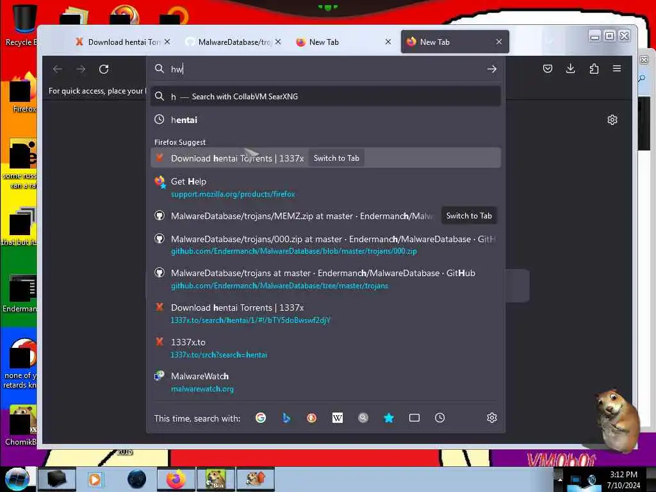Click the Firefox icon in the taskbar
The width and height of the screenshot is (656, 492).
coord(176,479)
